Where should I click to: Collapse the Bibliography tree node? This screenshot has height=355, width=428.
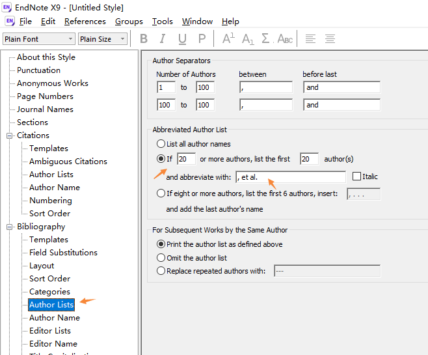[9, 227]
